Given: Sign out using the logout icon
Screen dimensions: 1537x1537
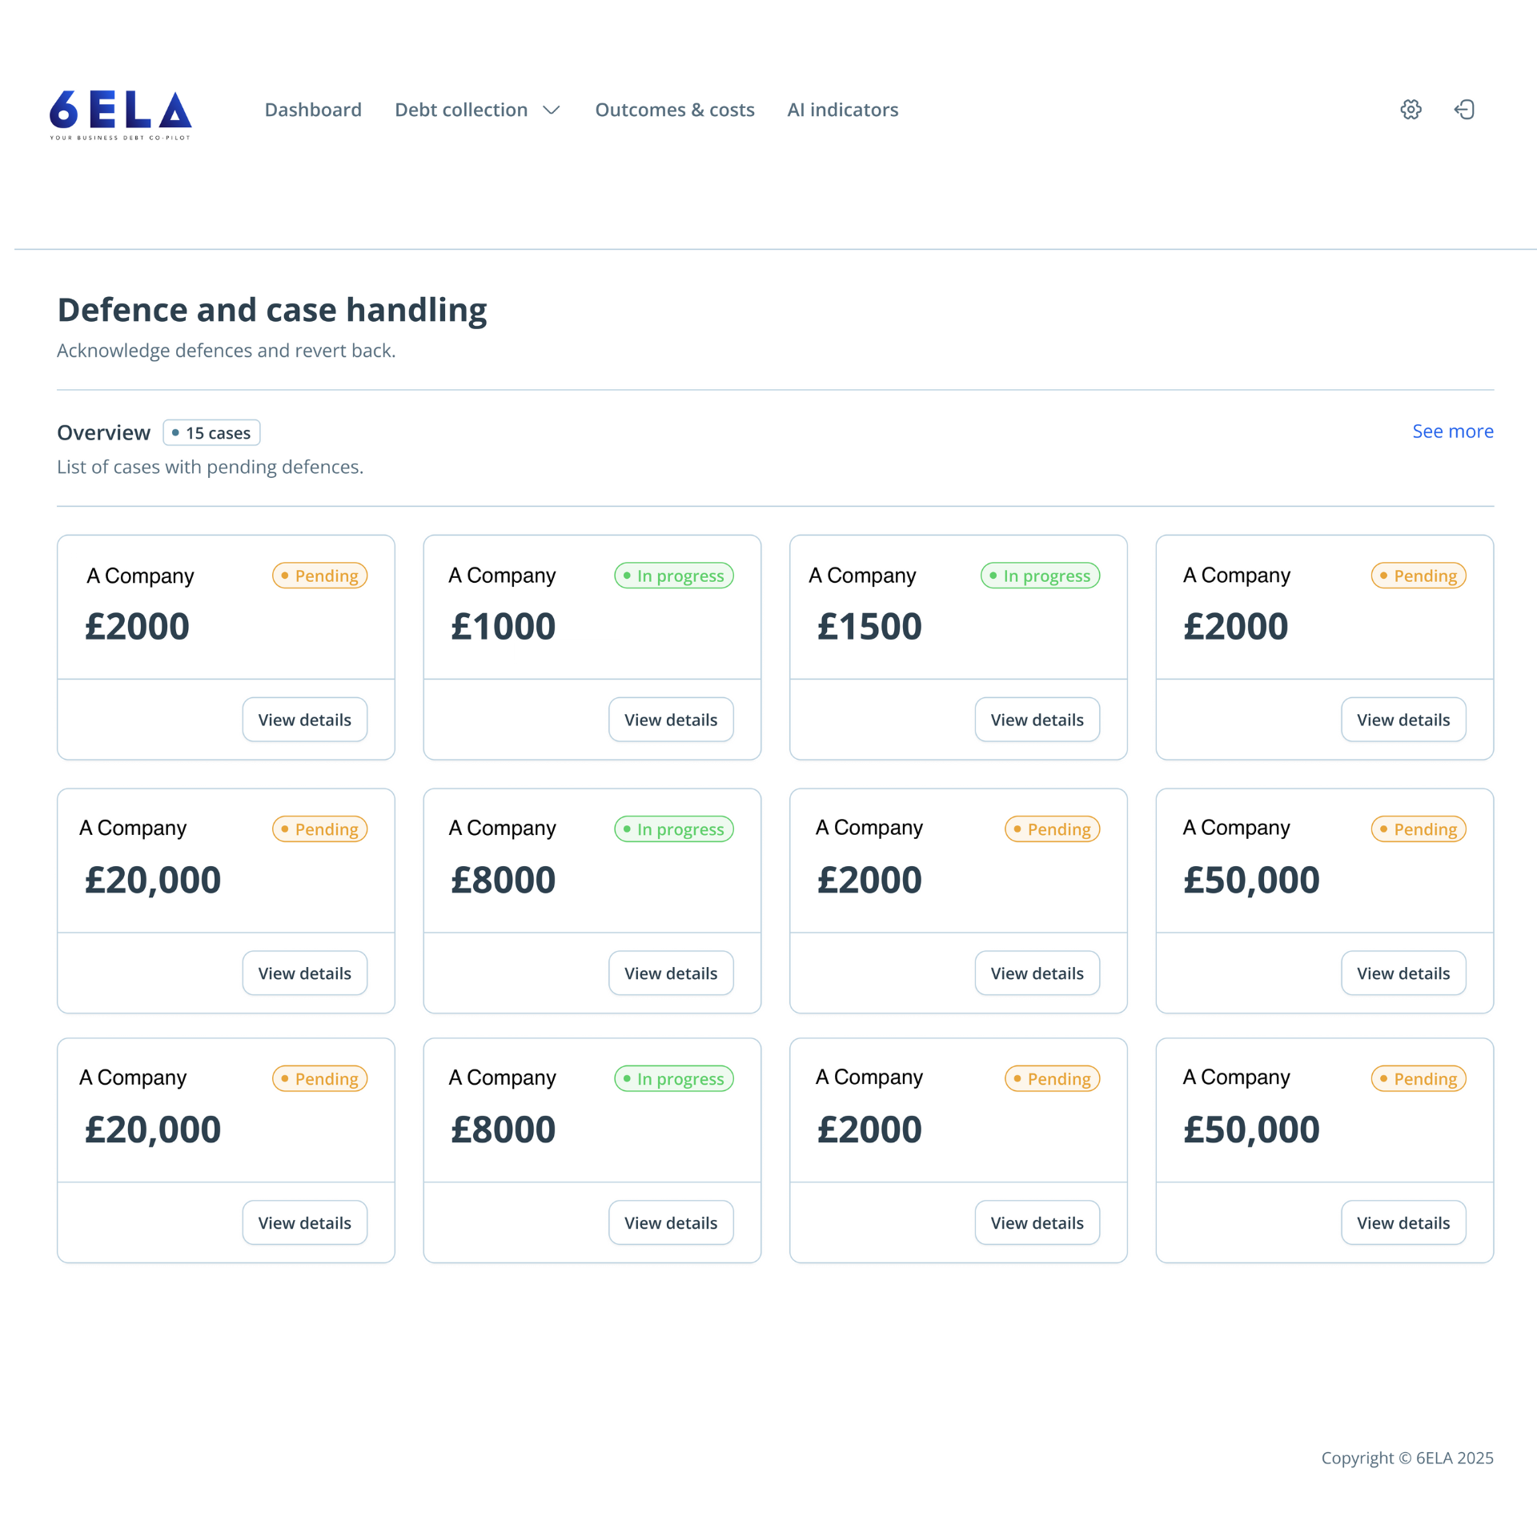Looking at the screenshot, I should pos(1465,110).
